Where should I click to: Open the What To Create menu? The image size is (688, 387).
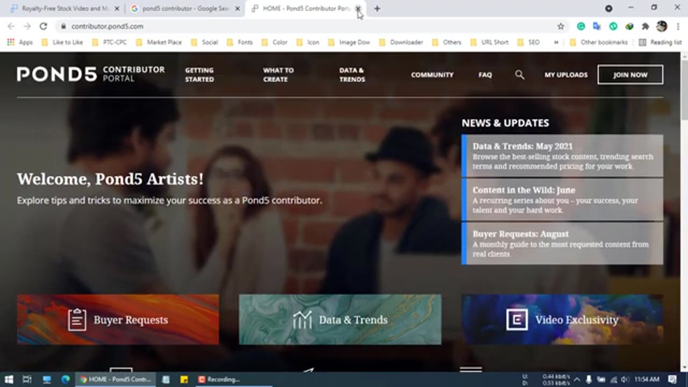coord(278,75)
